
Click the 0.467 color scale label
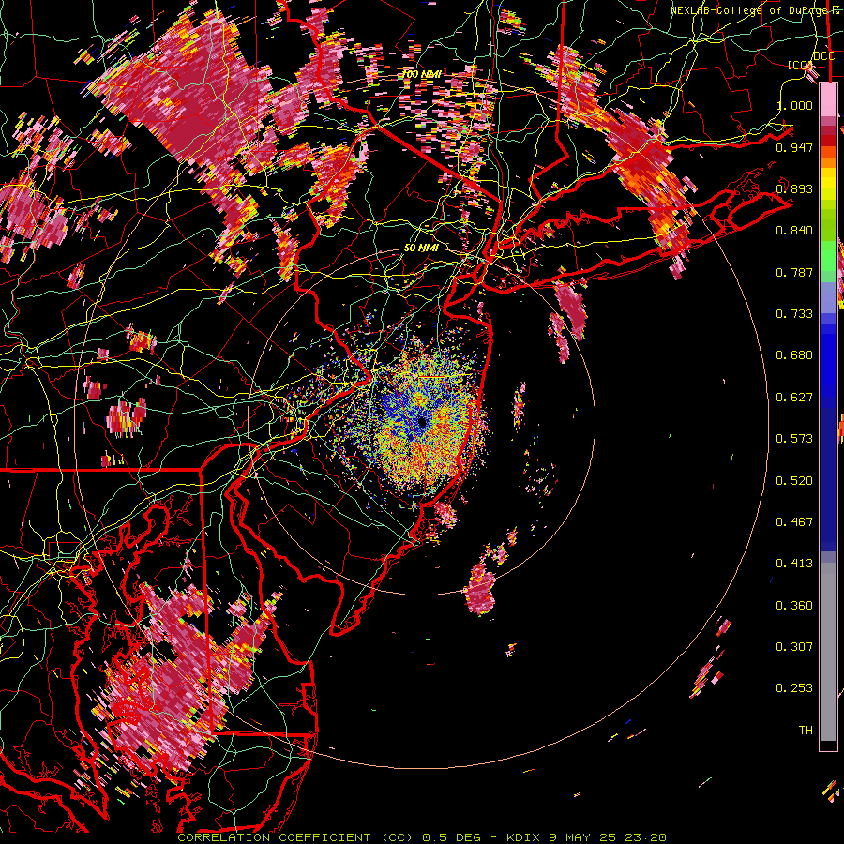[794, 522]
